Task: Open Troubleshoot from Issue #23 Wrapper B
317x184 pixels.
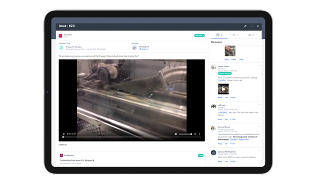Action: 77,160
